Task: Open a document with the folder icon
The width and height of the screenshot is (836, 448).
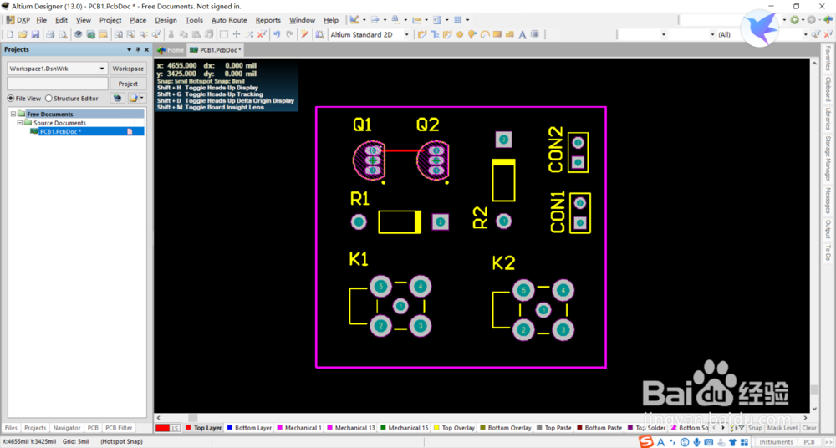Action: [x=23, y=34]
